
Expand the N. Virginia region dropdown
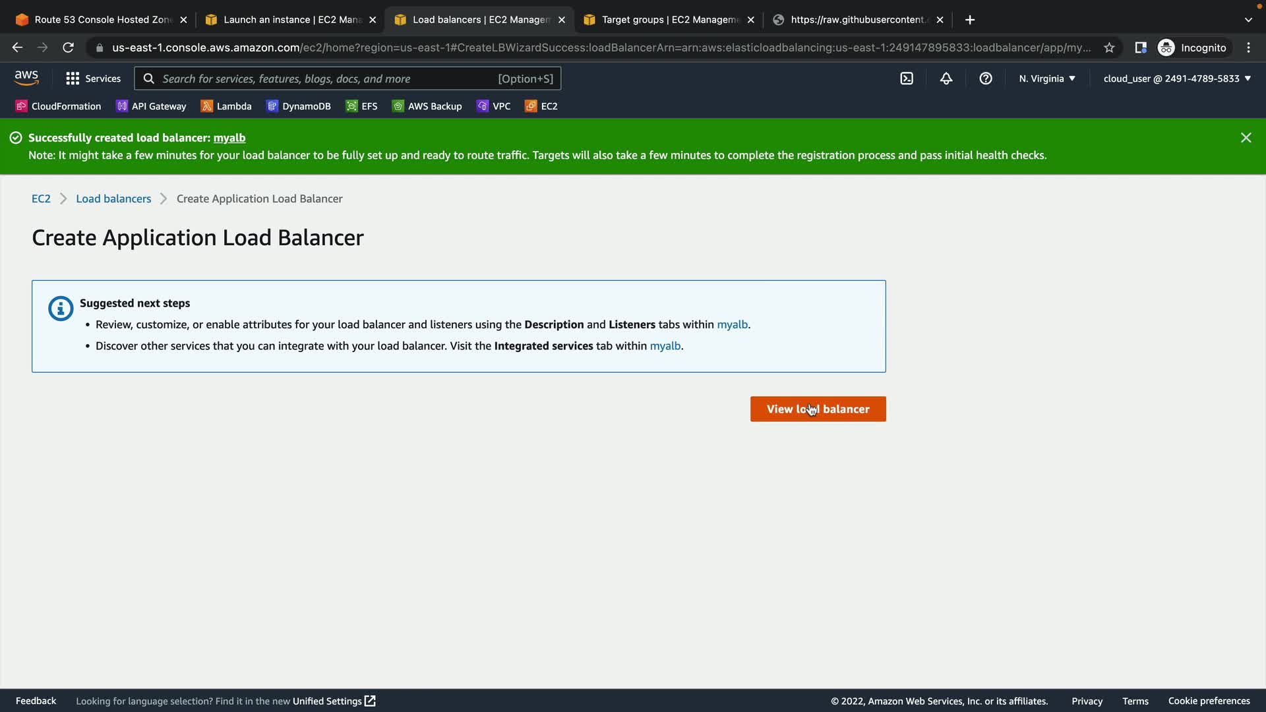click(x=1047, y=78)
